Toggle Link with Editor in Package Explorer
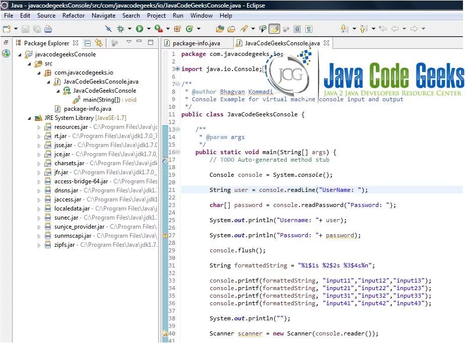466x343 pixels. click(99, 43)
